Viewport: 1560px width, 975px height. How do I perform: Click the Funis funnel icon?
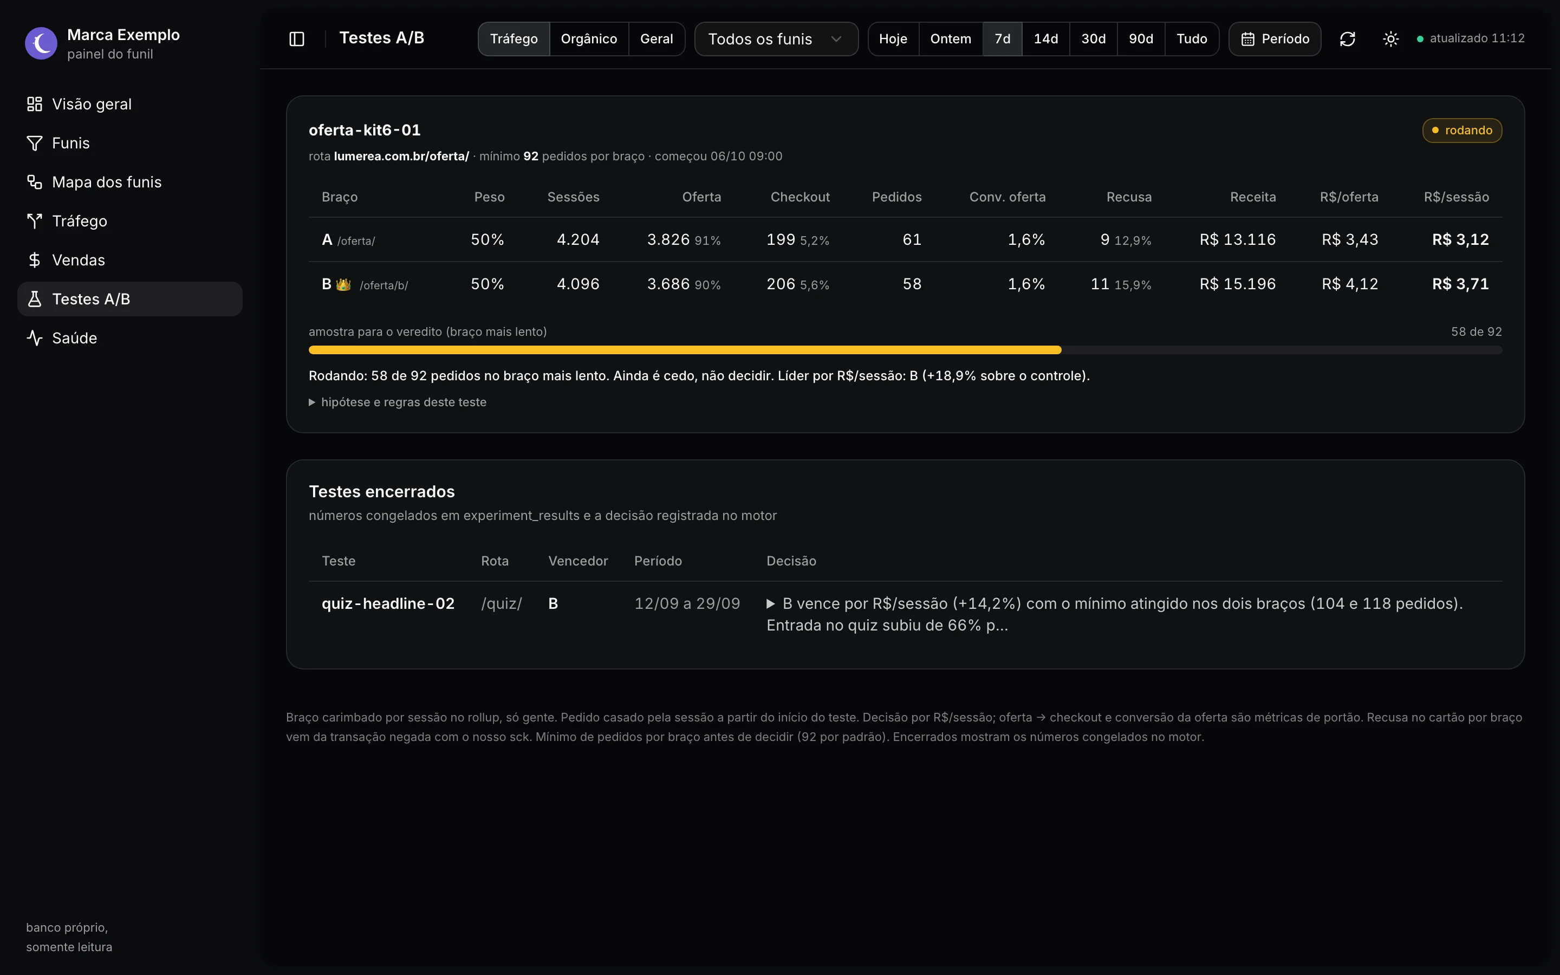(x=34, y=143)
